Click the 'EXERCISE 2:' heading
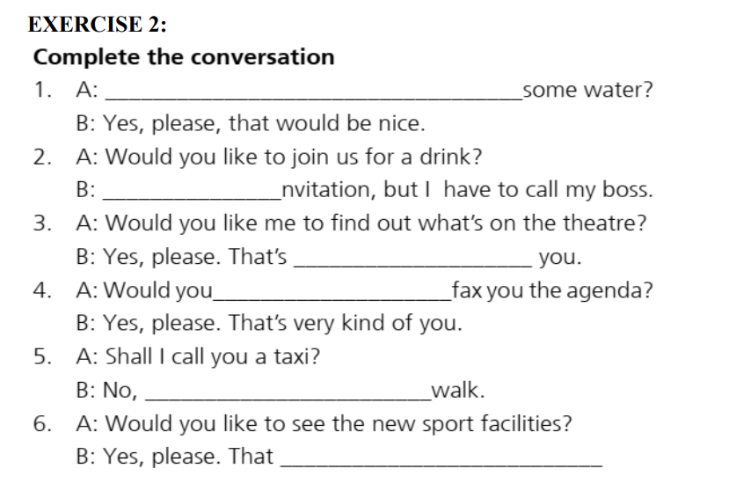Viewport: 729px width, 498px height. click(x=98, y=24)
